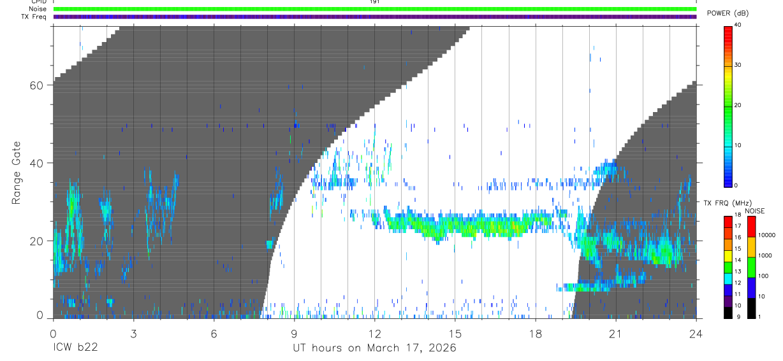This screenshot has height=361, width=783.
Task: Click the blue swatch in NOISE legend
Action: click(x=751, y=288)
